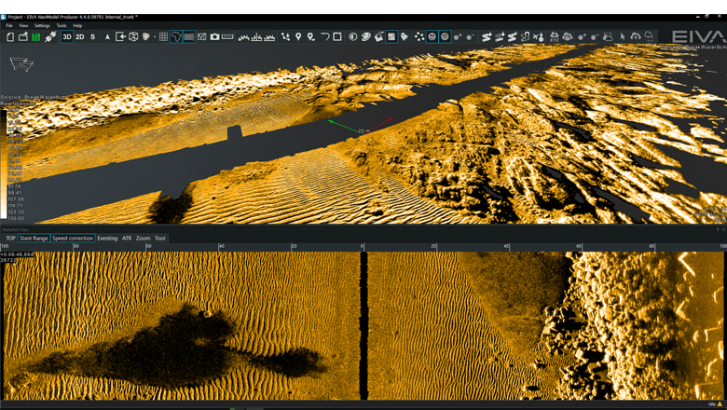Switch to 2D view mode
The width and height of the screenshot is (727, 410).
(x=80, y=37)
